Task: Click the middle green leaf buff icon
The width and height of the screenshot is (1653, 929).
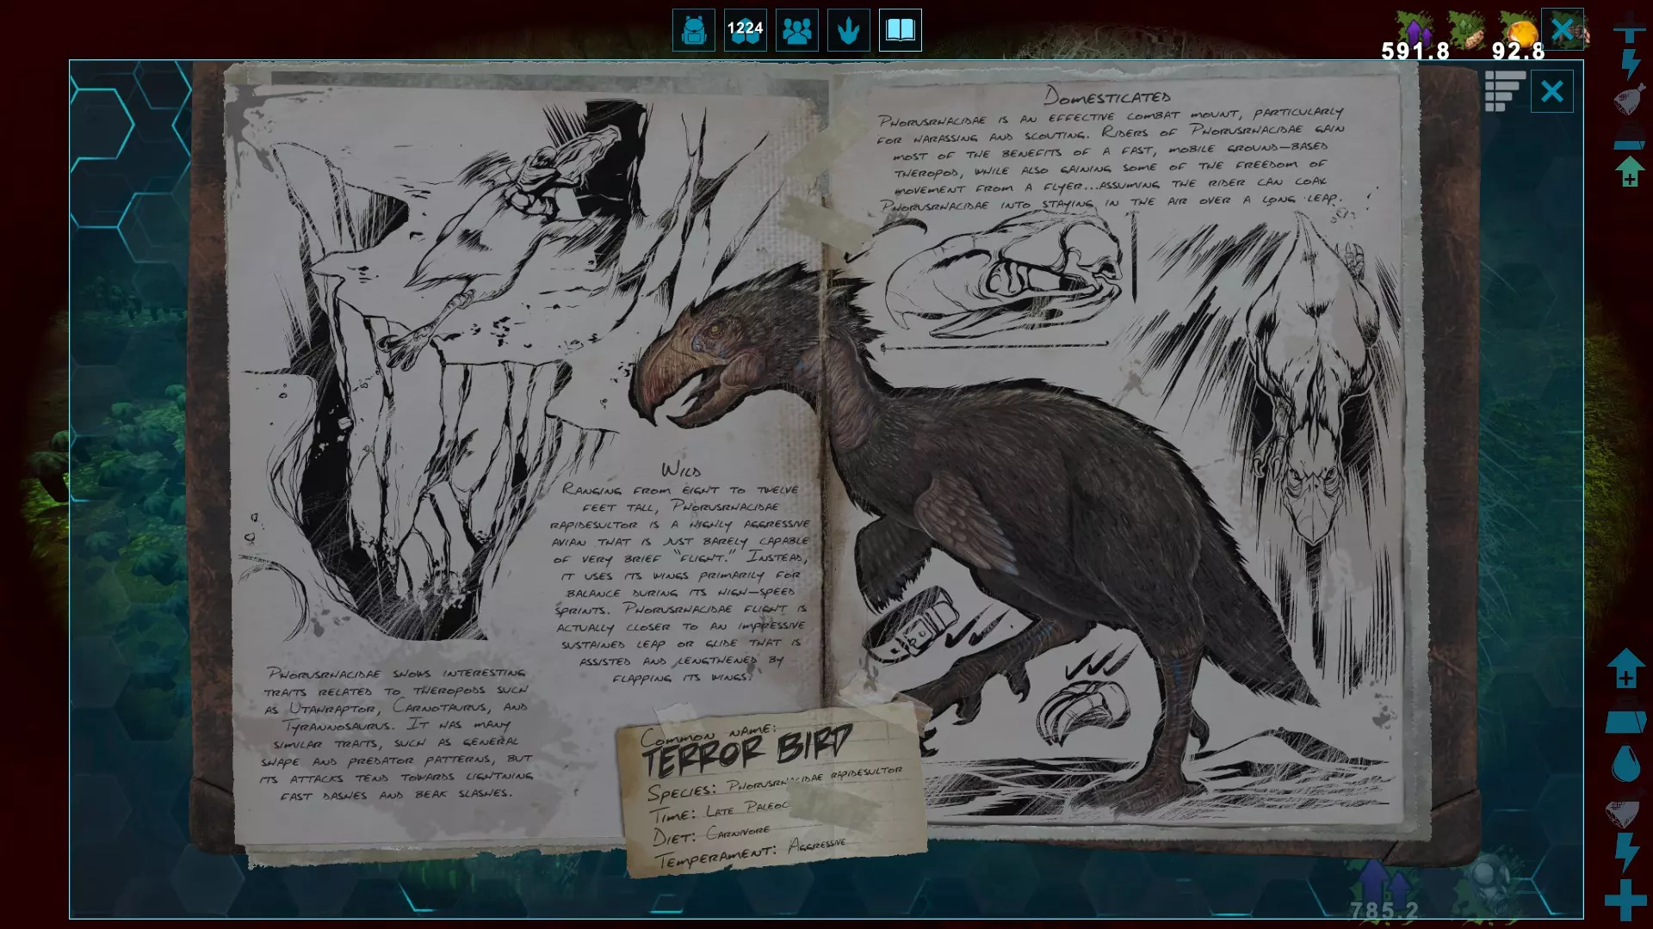Action: tap(1468, 31)
